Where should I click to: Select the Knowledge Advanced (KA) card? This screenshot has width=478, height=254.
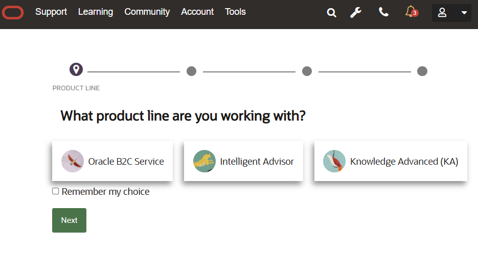point(391,161)
